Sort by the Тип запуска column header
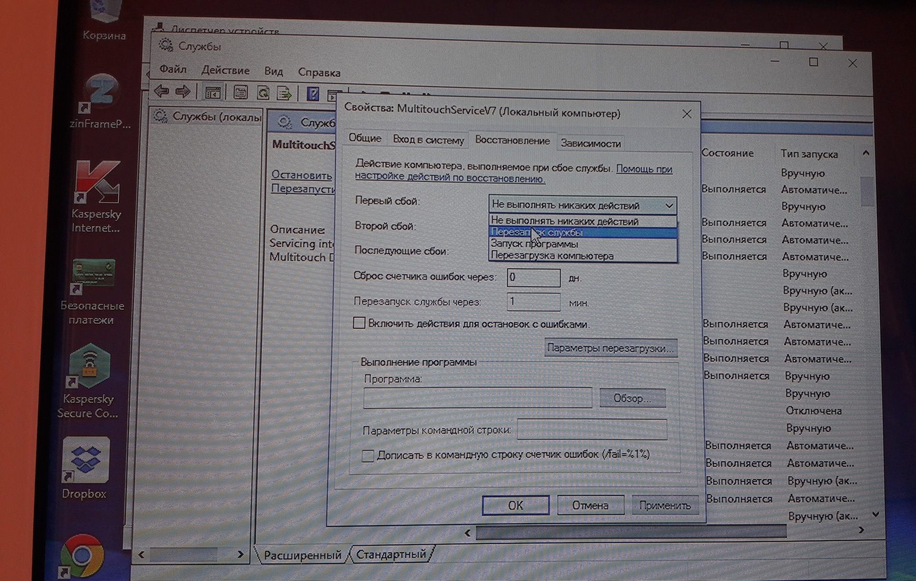916x581 pixels. click(809, 154)
